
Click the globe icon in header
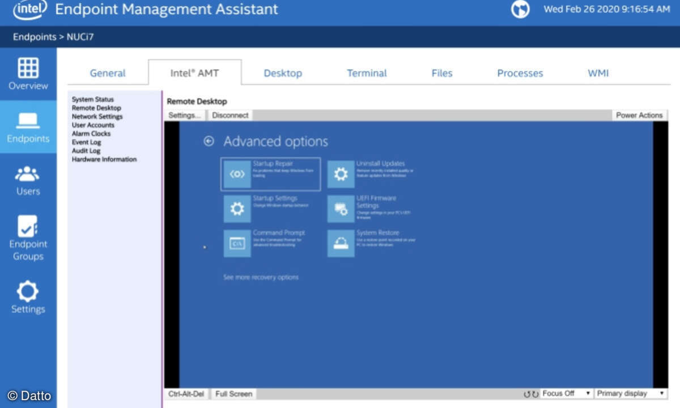coord(520,9)
